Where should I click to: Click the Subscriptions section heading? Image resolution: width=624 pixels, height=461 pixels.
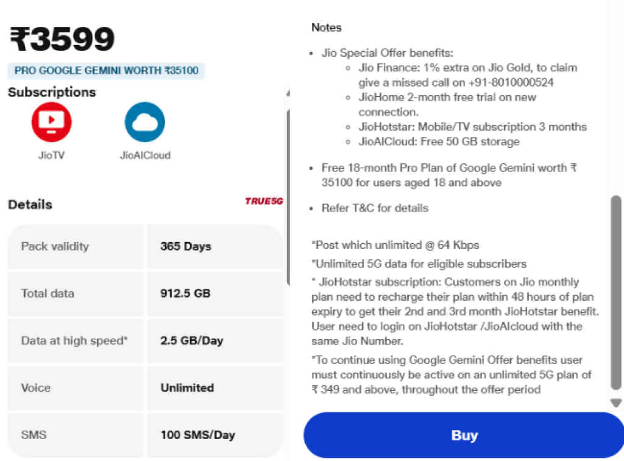coord(52,92)
